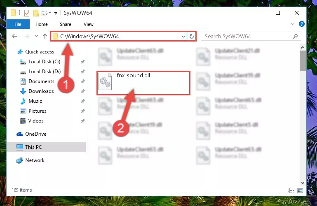Switch to the Share ribbon tab
The image size is (317, 206).
[66, 24]
